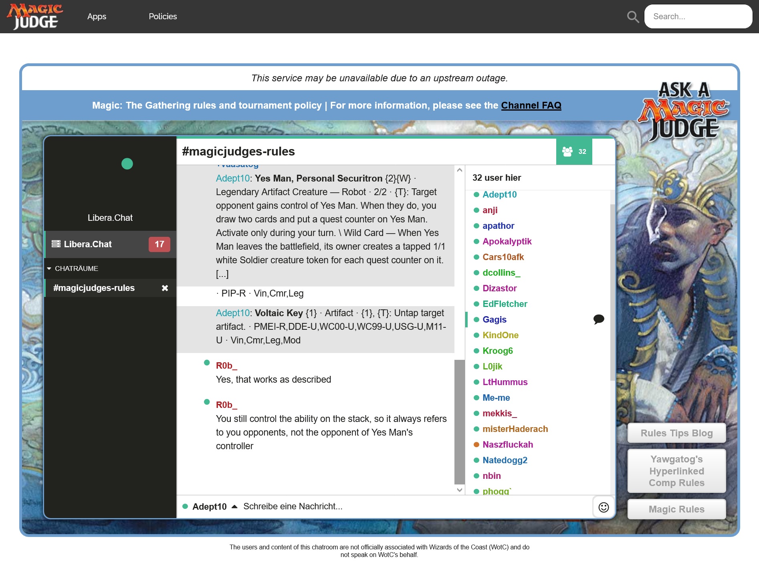
Task: Click R0b_ nick above 'You still control'
Action: tap(226, 405)
